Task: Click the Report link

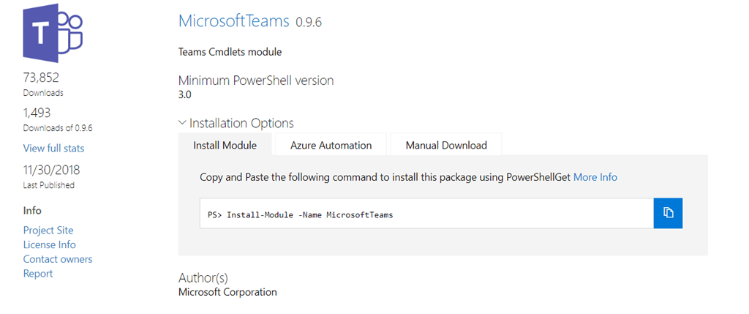Action: (x=38, y=274)
